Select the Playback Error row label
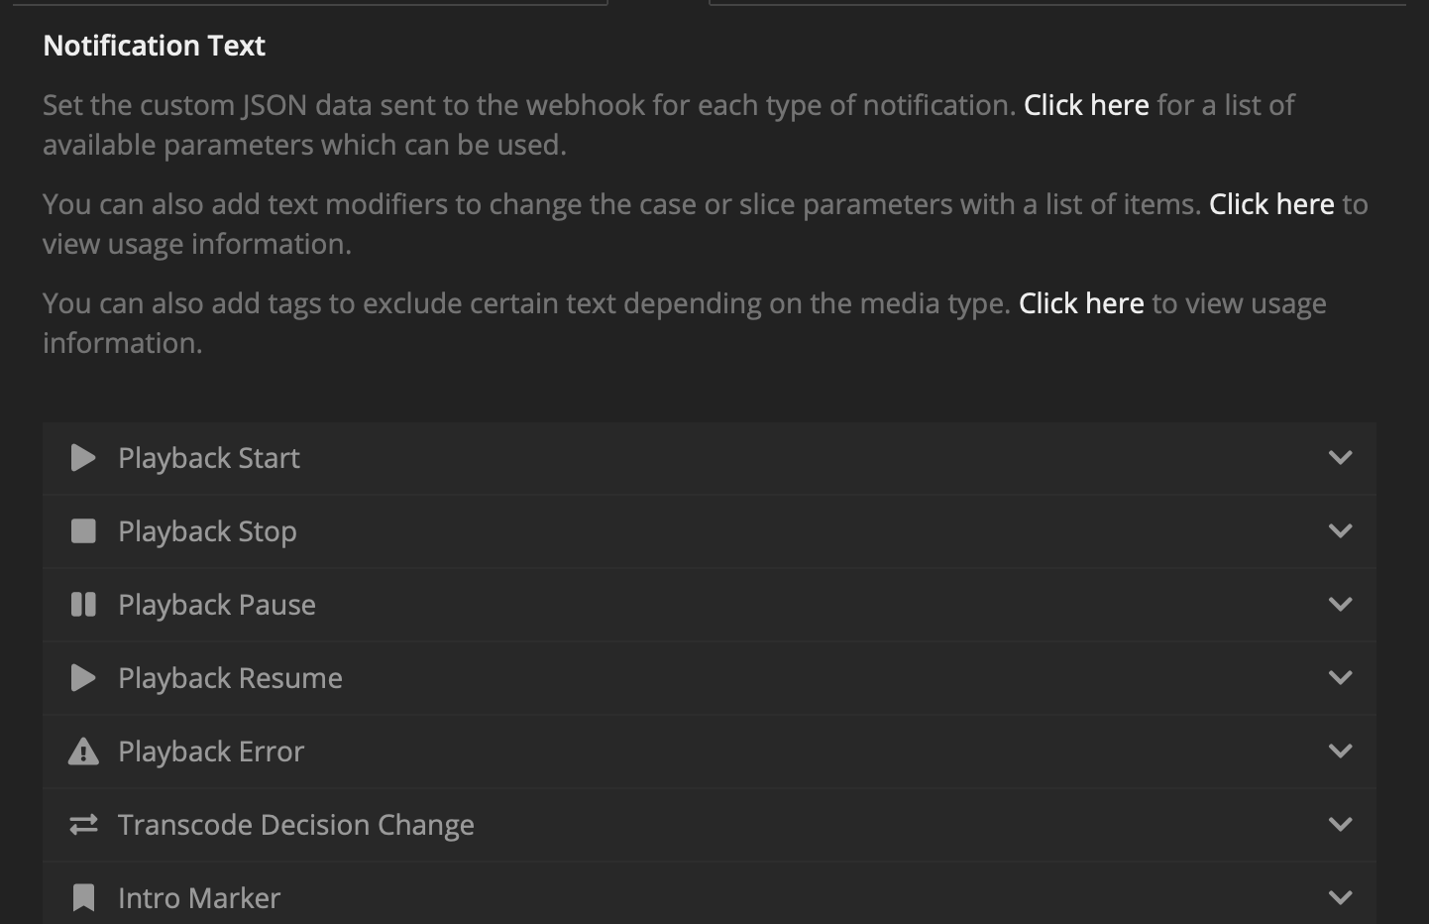 point(211,751)
